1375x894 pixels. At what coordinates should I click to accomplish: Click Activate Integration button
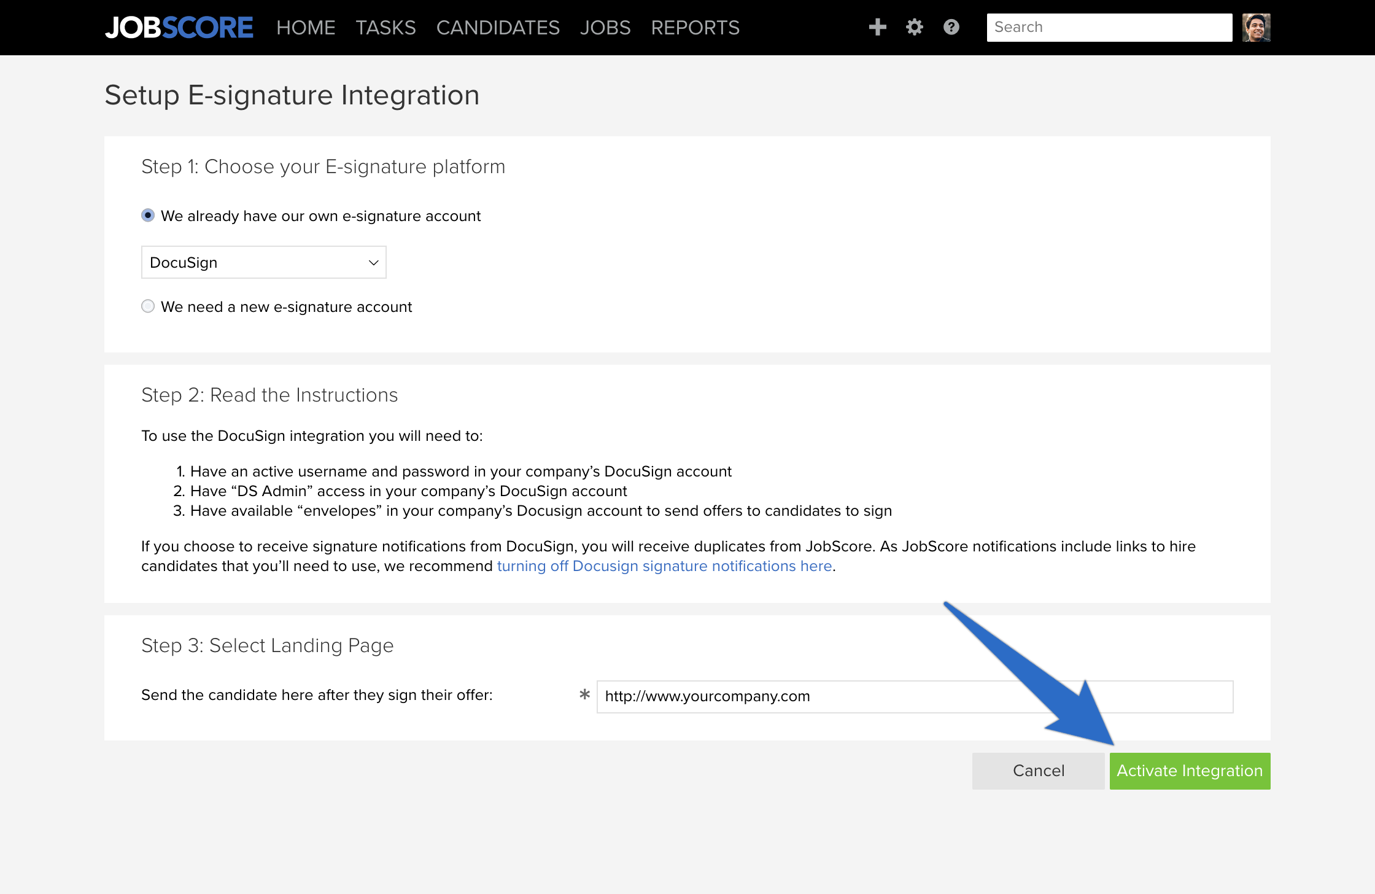click(1190, 771)
